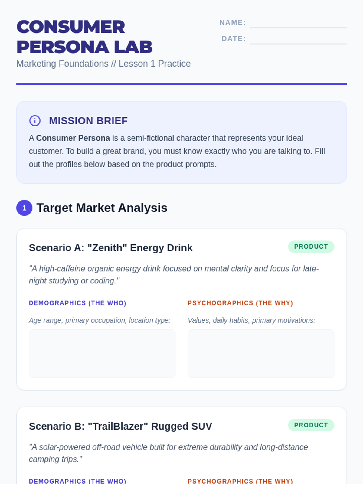Click the Zenith demographics answer box

point(102,353)
